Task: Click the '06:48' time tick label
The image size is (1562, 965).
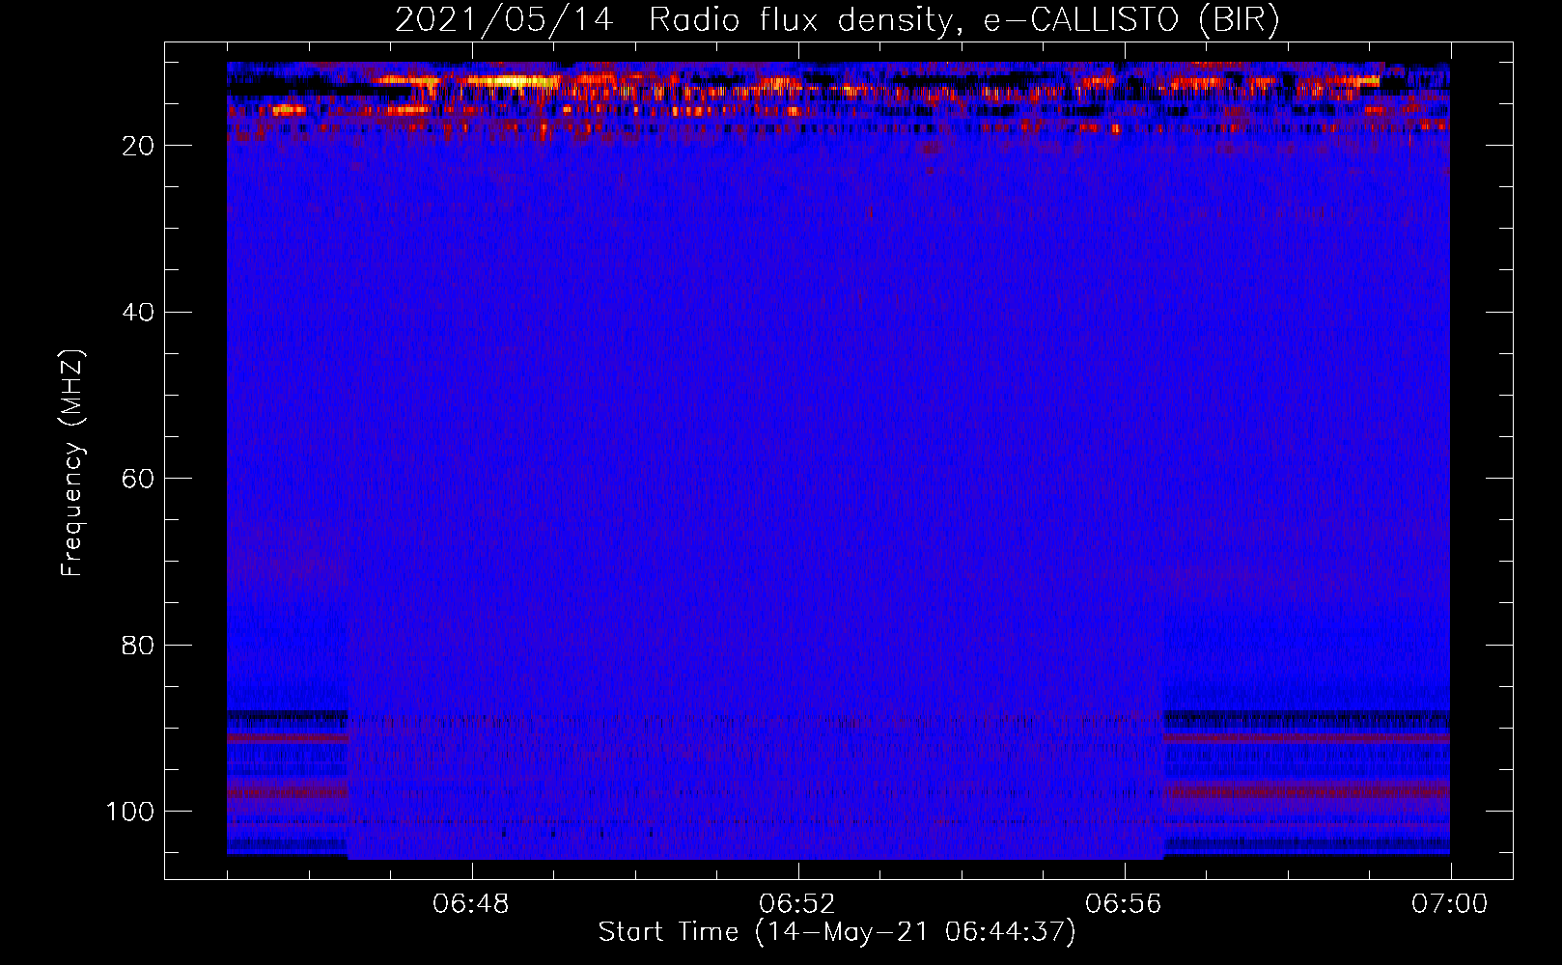Action: click(471, 904)
